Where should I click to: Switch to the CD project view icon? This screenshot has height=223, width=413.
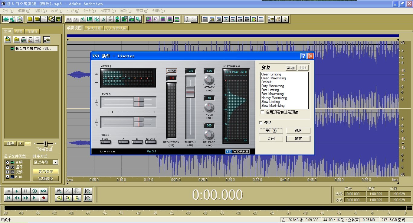pos(20,19)
